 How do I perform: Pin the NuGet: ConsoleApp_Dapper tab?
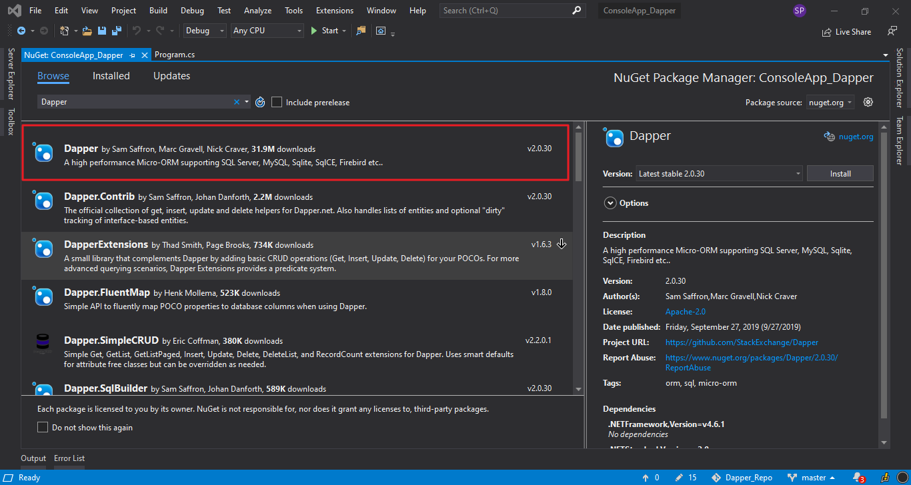click(x=133, y=55)
